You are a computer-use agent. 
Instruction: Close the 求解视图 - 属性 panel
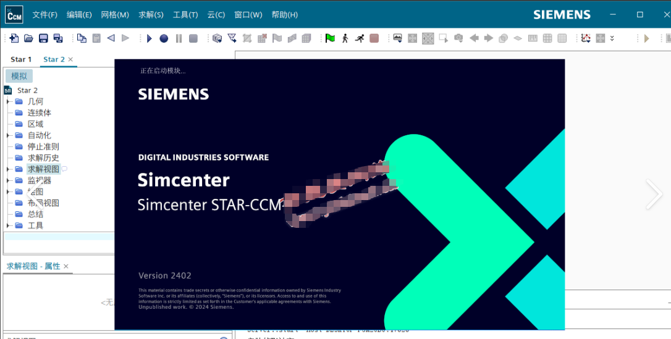(66, 266)
